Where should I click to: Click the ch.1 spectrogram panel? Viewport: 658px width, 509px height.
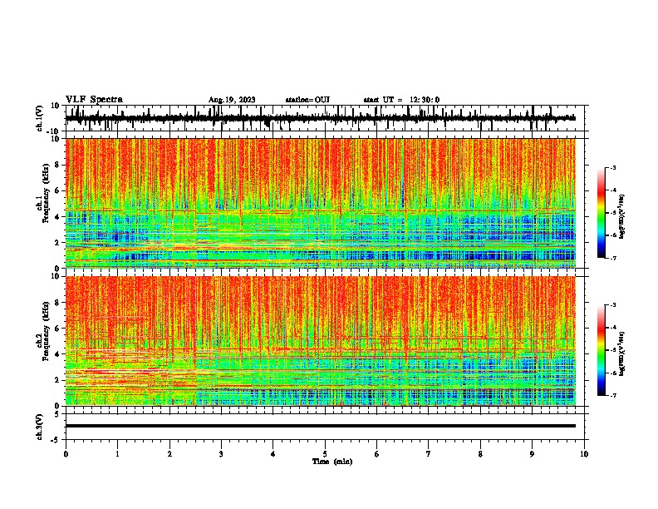pyautogui.click(x=320, y=203)
